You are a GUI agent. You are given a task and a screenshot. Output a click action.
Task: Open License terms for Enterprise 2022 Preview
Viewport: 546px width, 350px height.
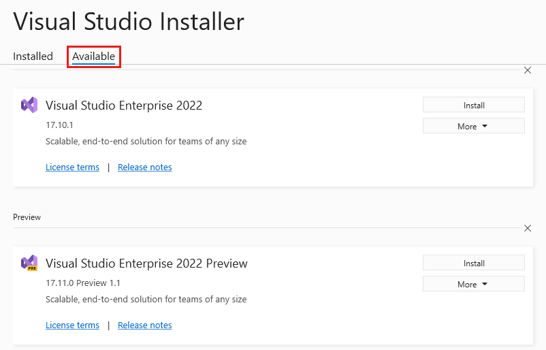[x=72, y=325]
